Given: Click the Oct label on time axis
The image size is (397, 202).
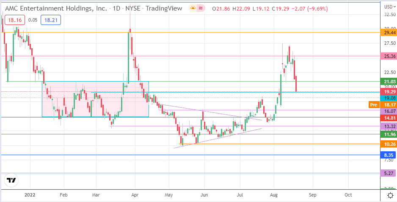Looking at the screenshot, I should [x=348, y=195].
